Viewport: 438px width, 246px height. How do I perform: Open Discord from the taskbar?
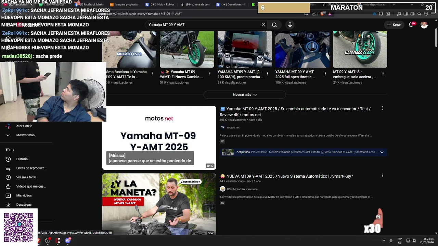68,241
